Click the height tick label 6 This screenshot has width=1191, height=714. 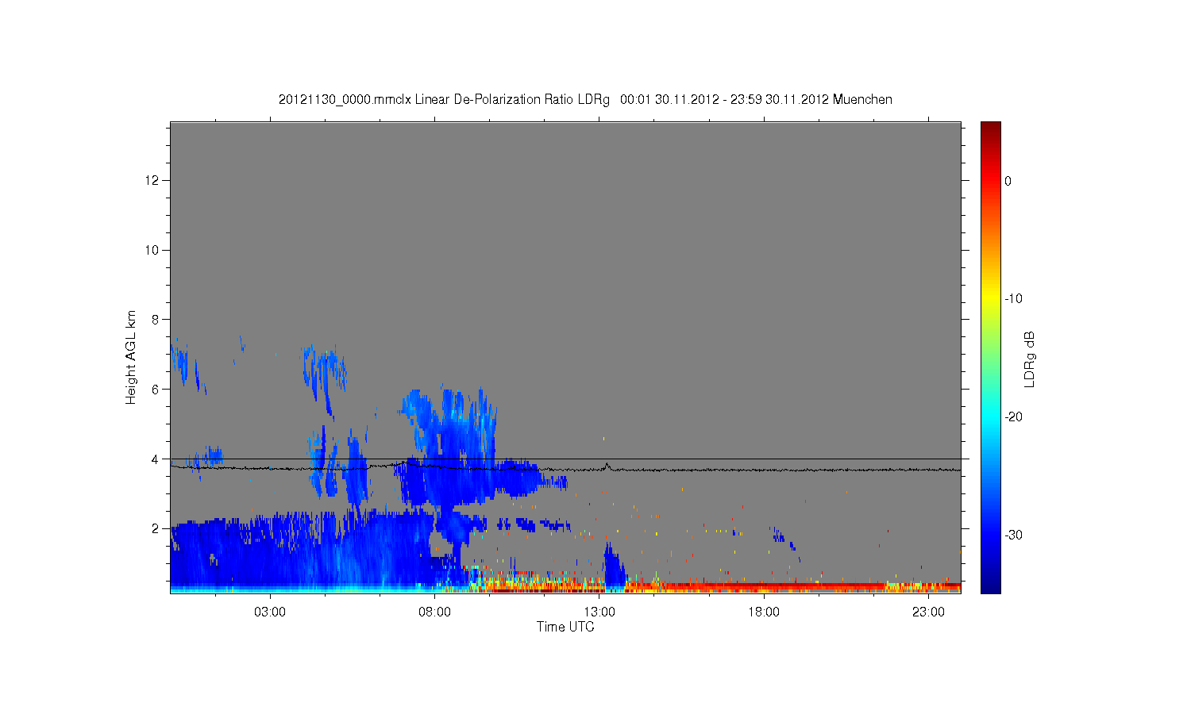point(156,390)
